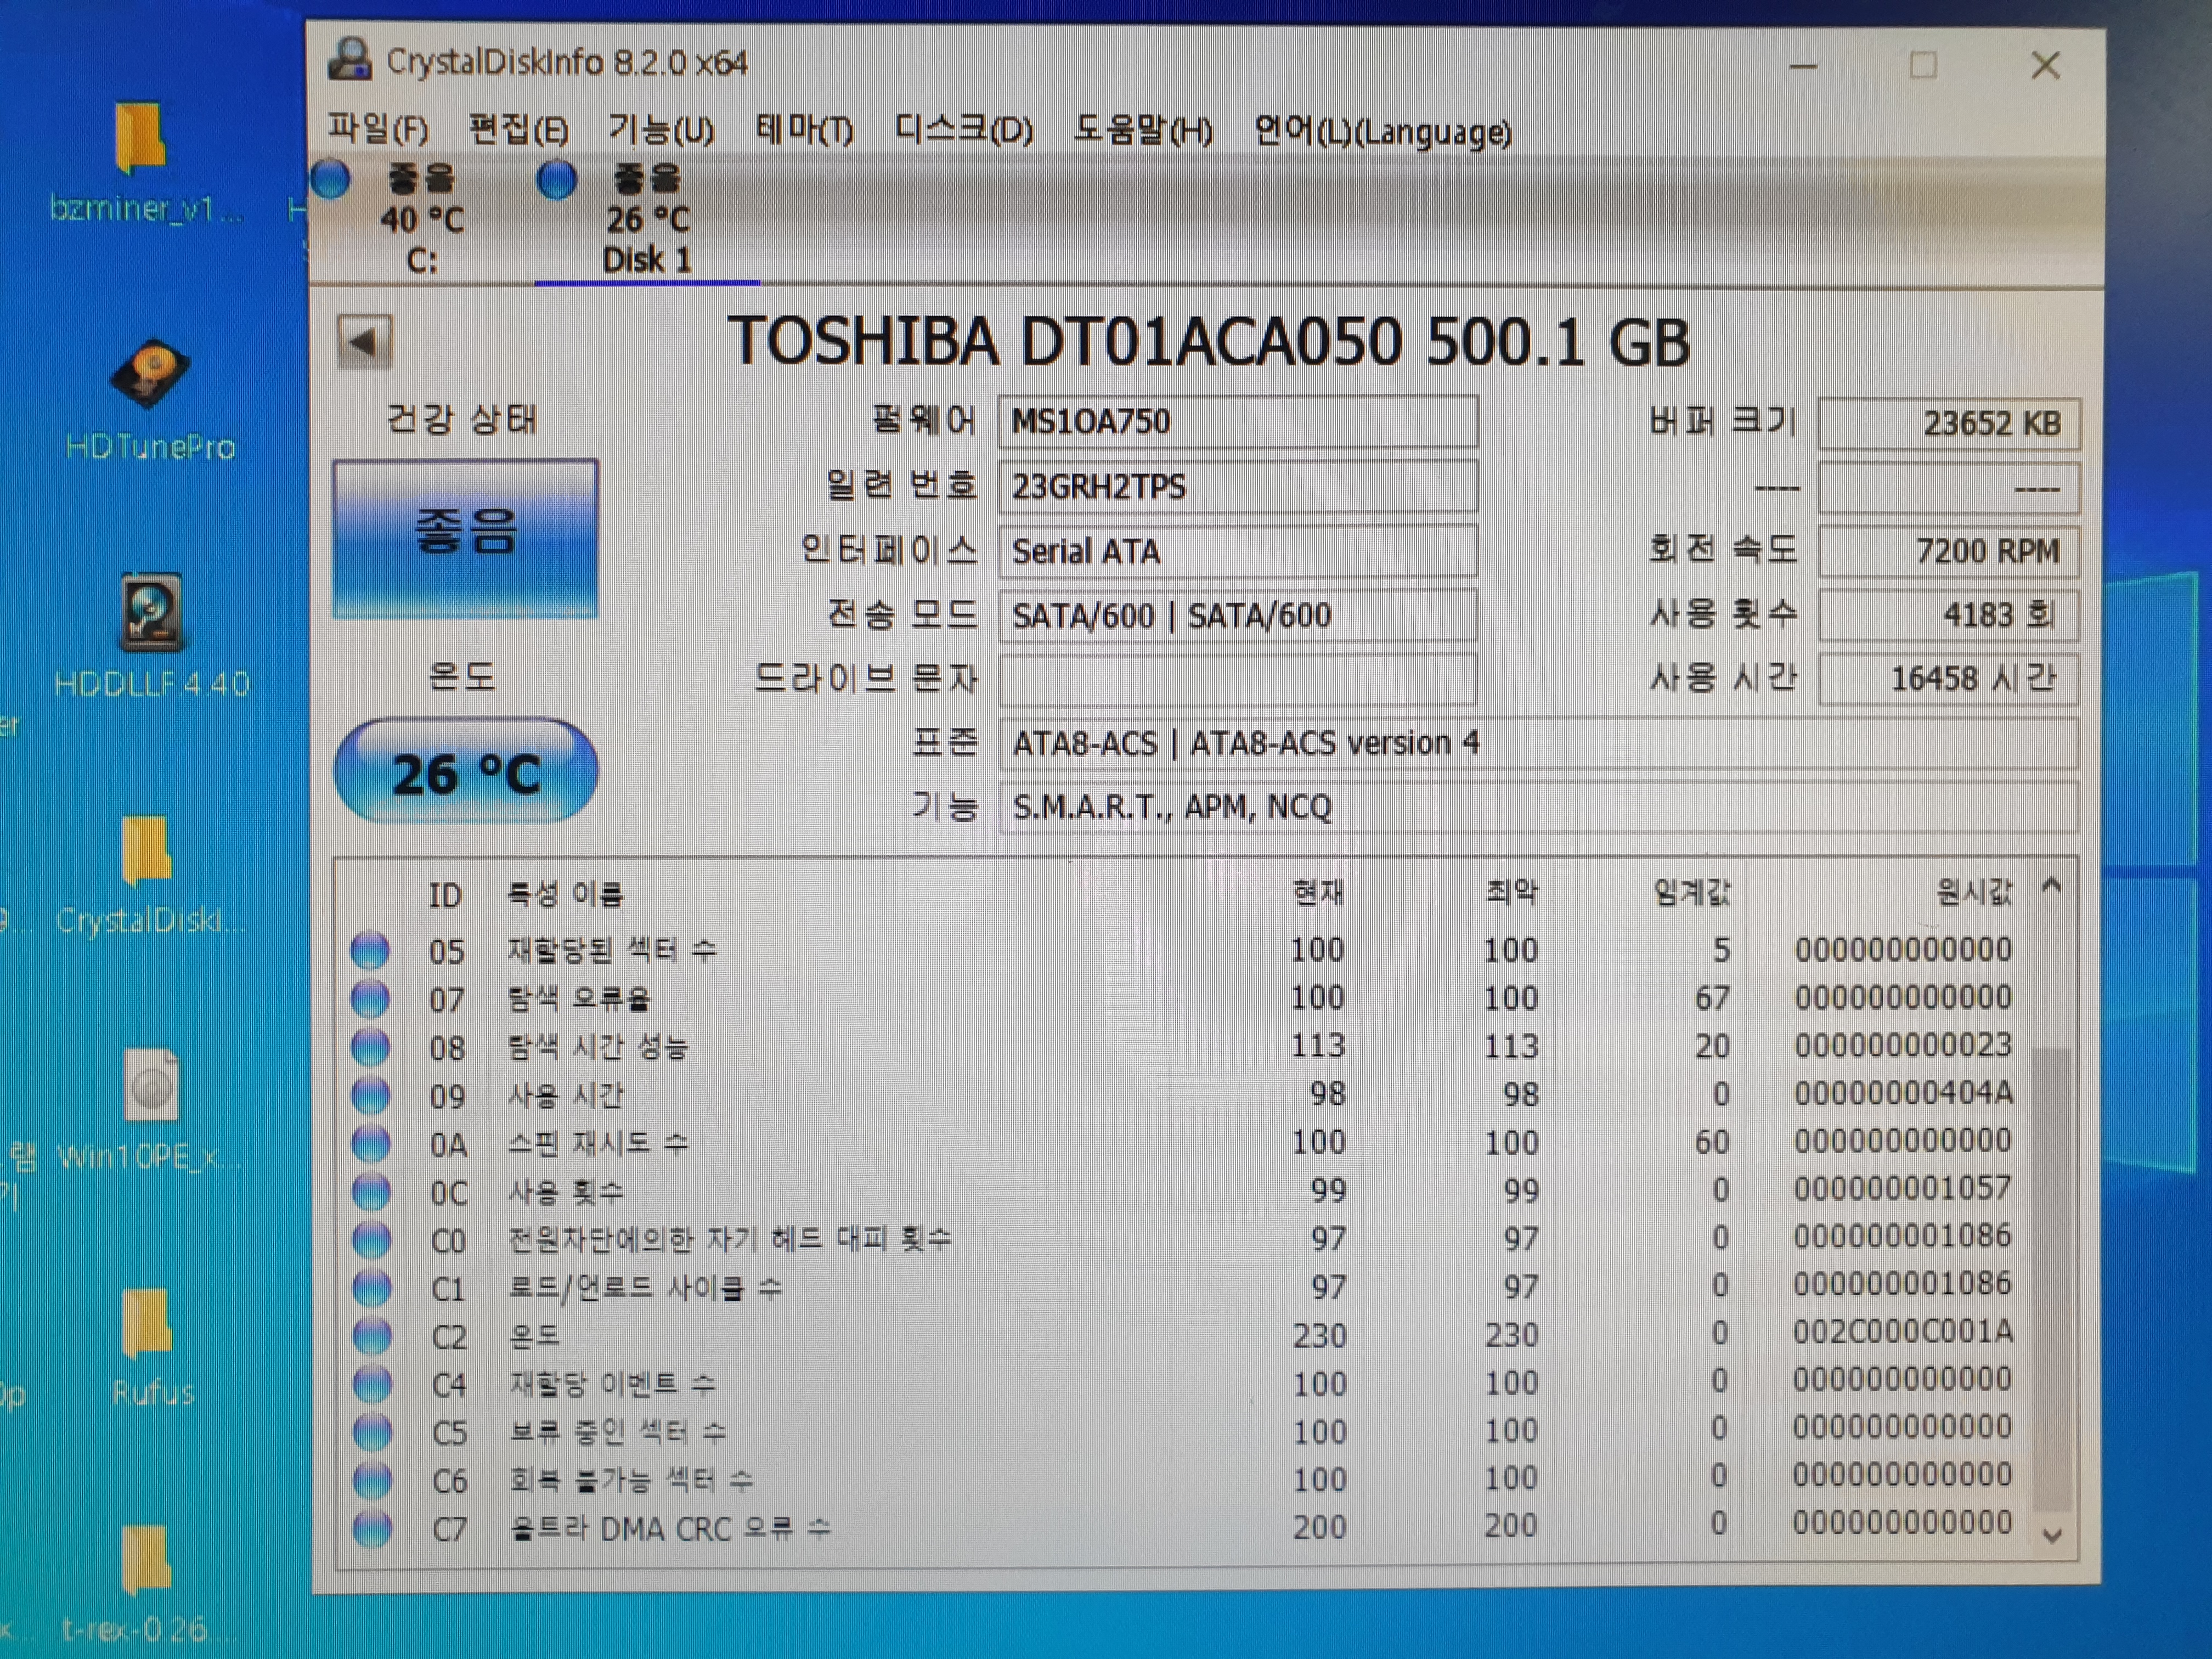Click the blue status circle on Disk 1 tab
The height and width of the screenshot is (1659, 2212).
557,180
